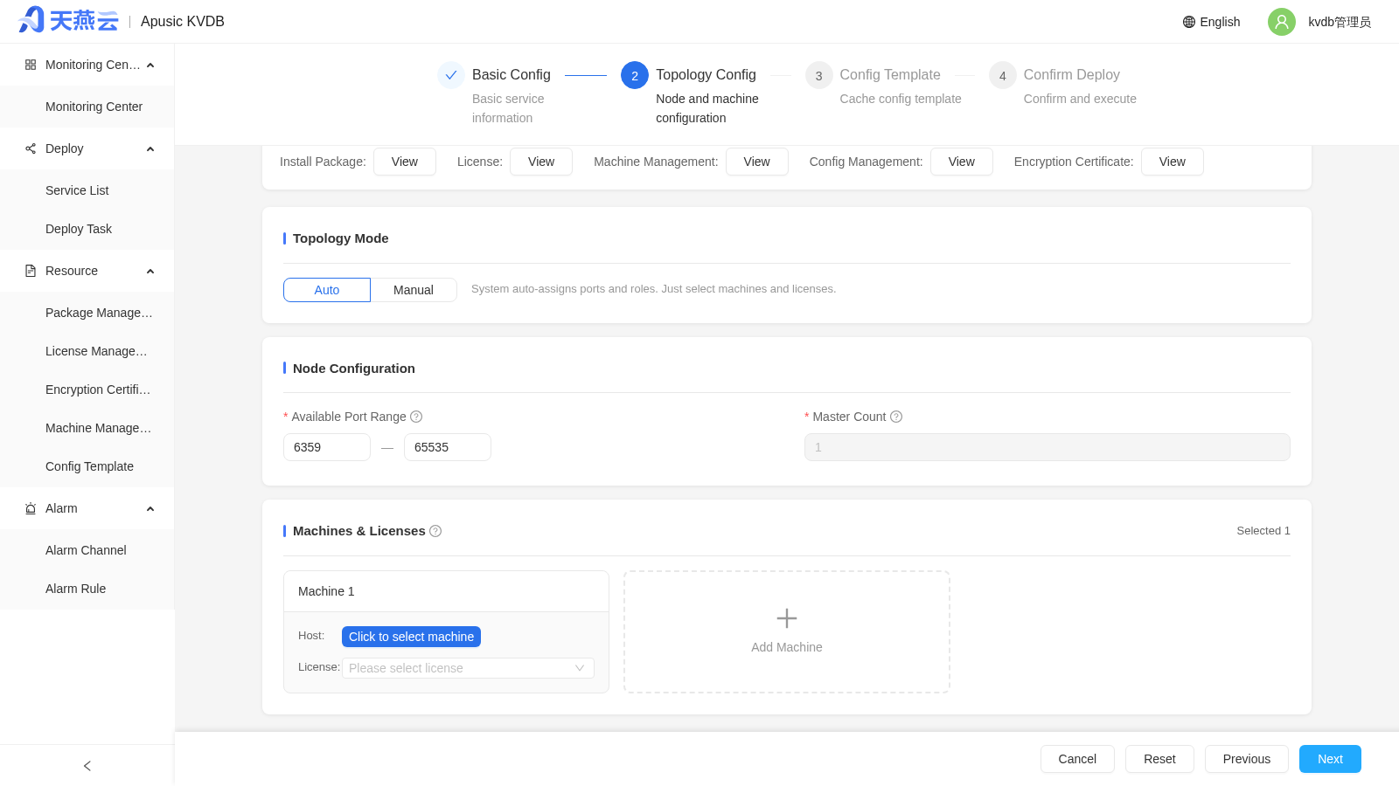Click the Machine 1 card header
The height and width of the screenshot is (786, 1399).
(x=446, y=591)
